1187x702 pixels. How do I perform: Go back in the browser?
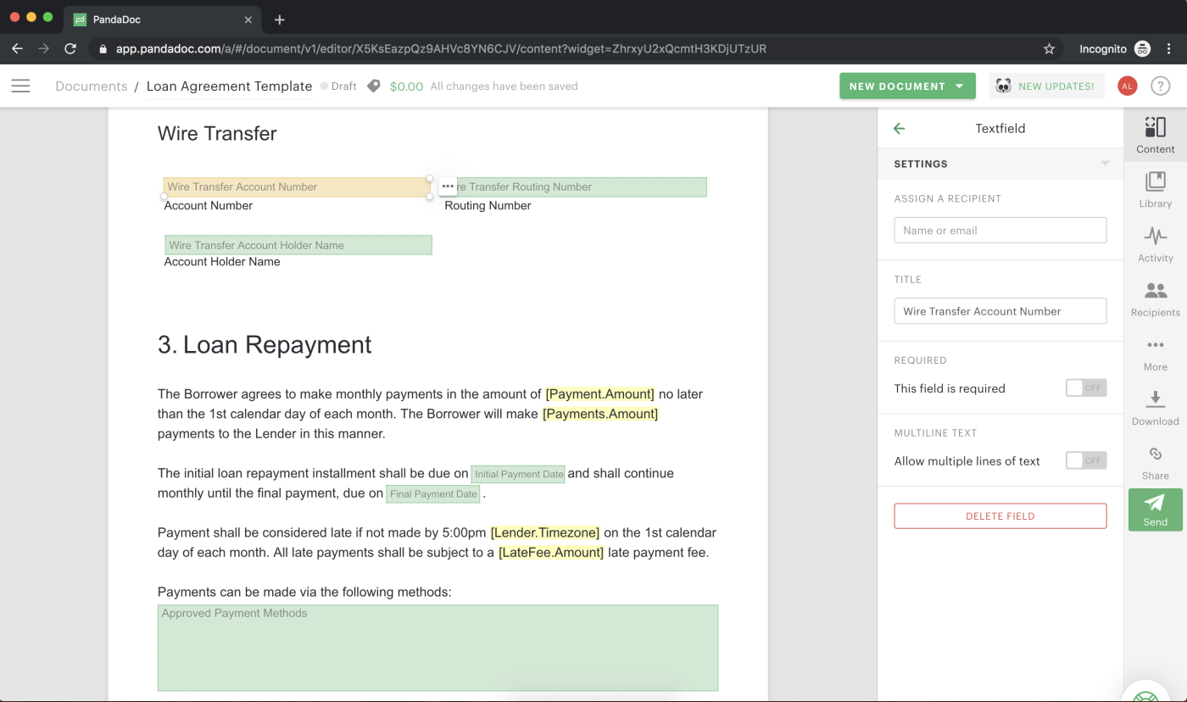[17, 48]
